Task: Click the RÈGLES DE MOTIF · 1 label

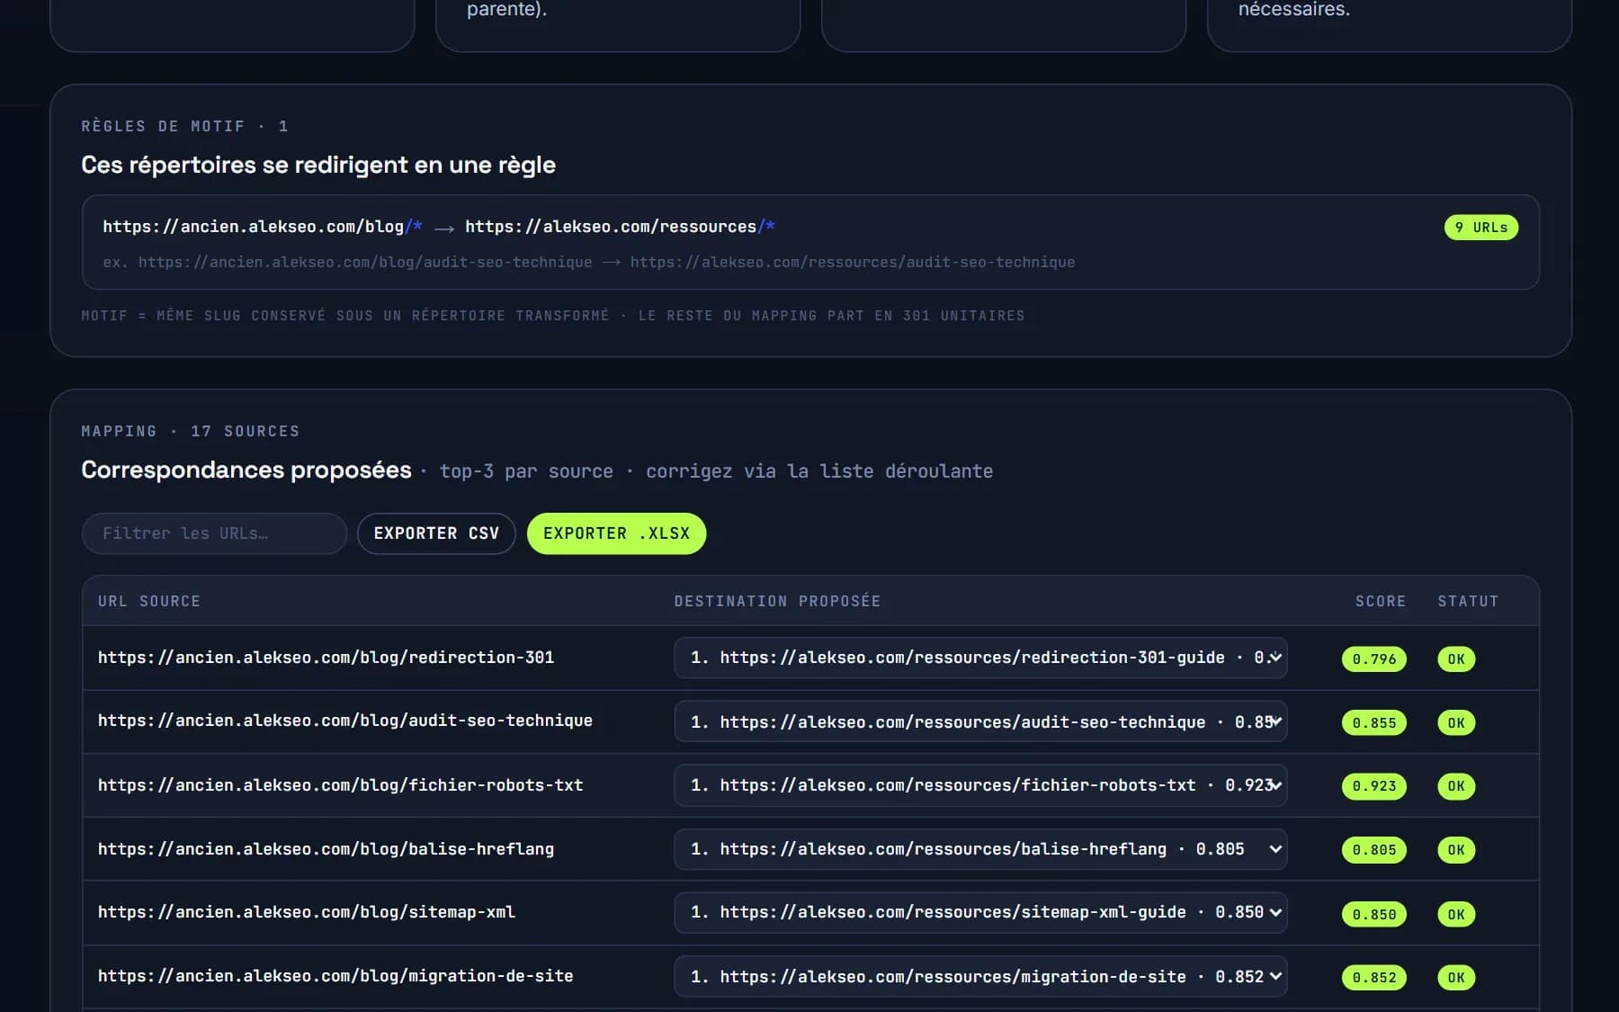Action: pyautogui.click(x=185, y=126)
